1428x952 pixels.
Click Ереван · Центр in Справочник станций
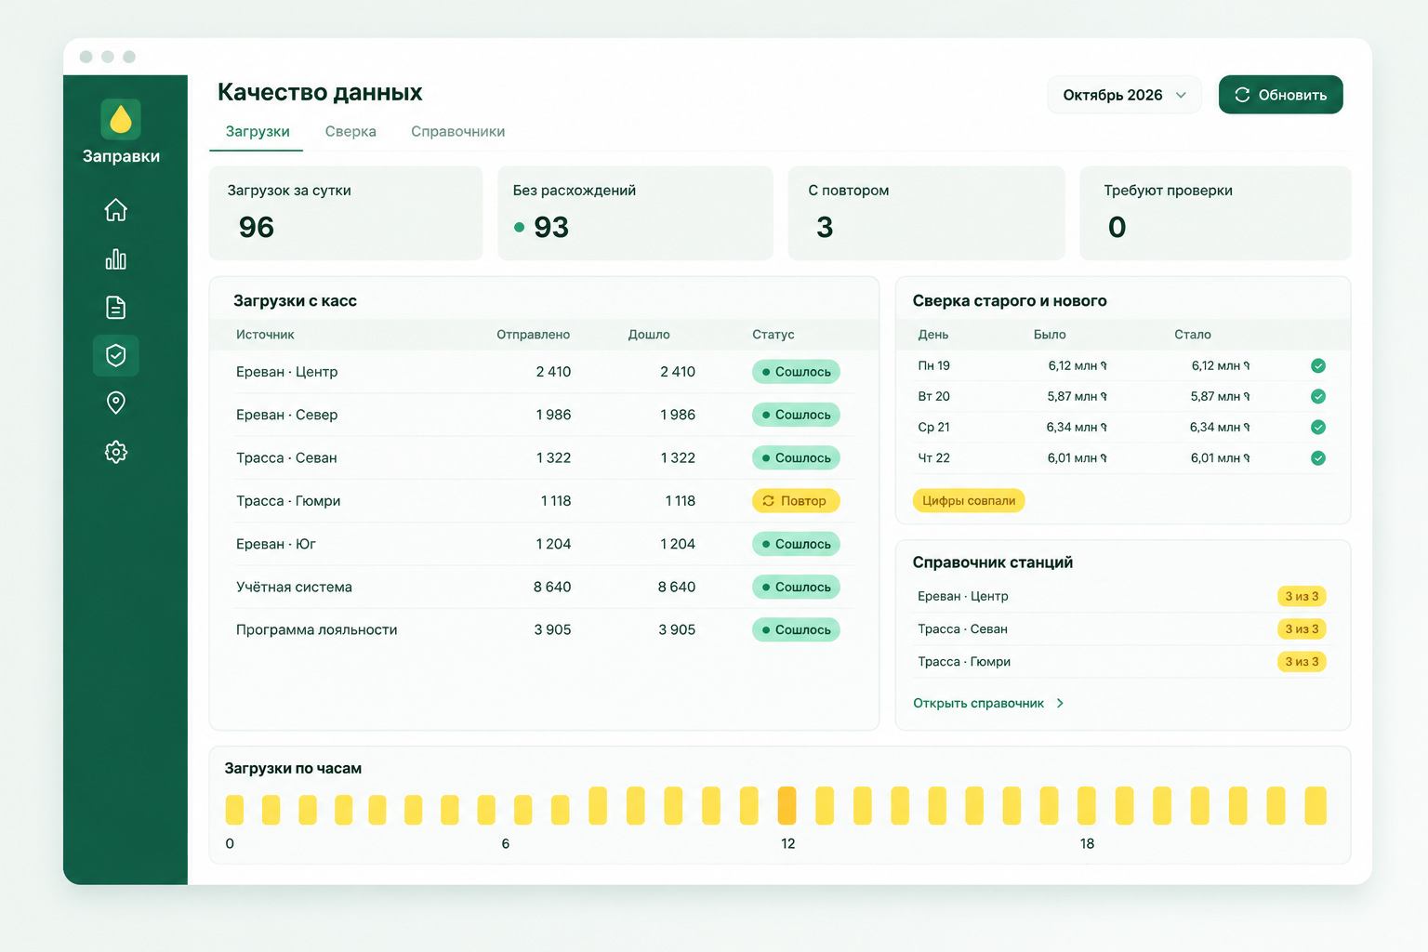pyautogui.click(x=963, y=597)
